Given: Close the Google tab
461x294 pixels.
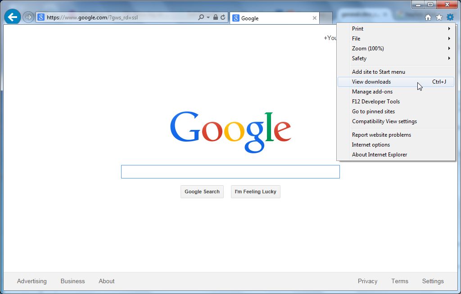Looking at the screenshot, I should (x=315, y=18).
